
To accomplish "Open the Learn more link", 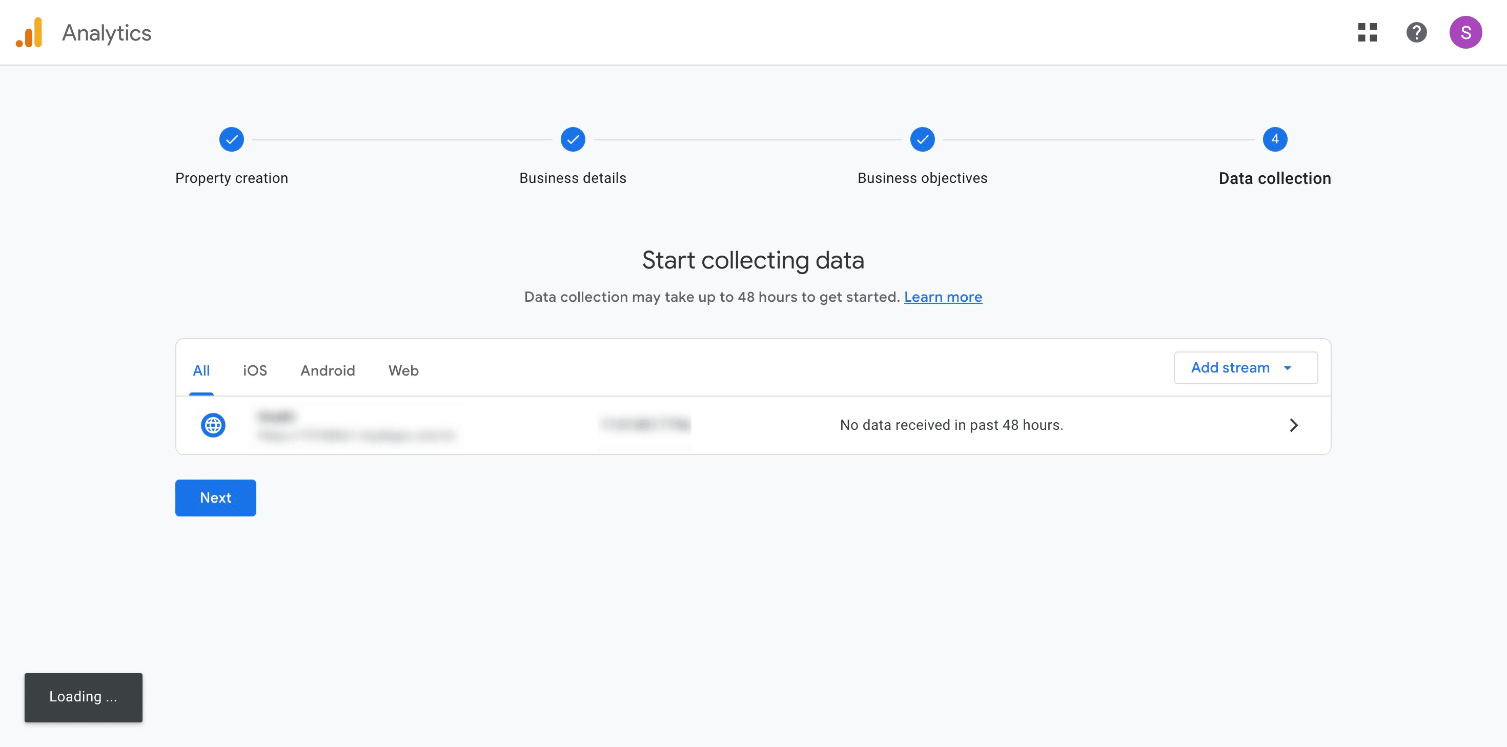I will [943, 297].
